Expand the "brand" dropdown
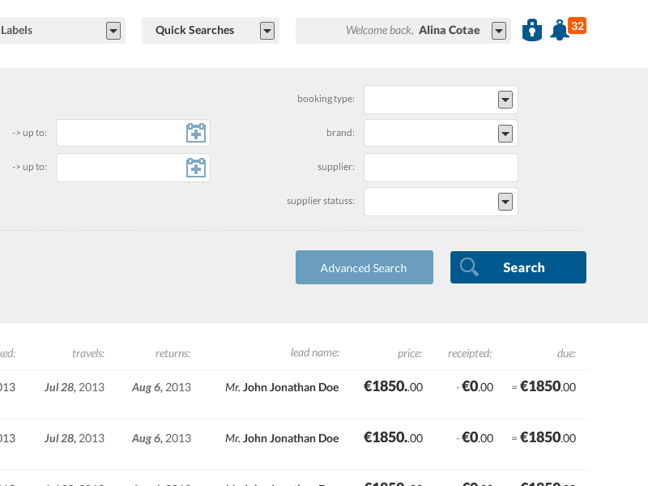This screenshot has width=648, height=486. click(505, 133)
